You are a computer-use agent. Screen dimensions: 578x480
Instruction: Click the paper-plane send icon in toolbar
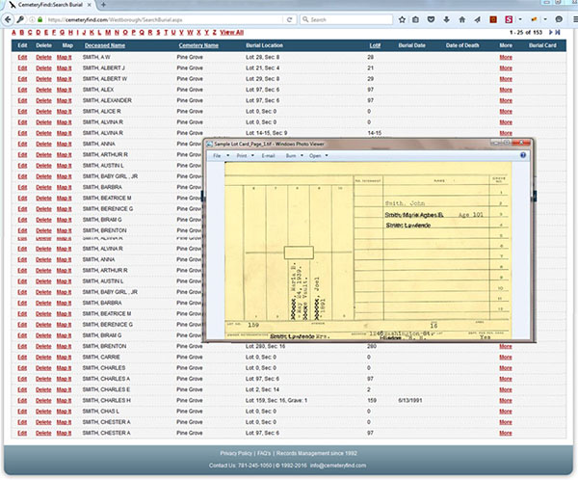coord(478,19)
